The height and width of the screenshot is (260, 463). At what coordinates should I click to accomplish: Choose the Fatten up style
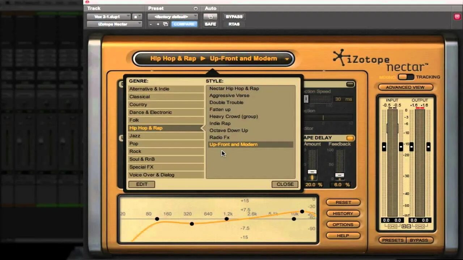coord(250,109)
